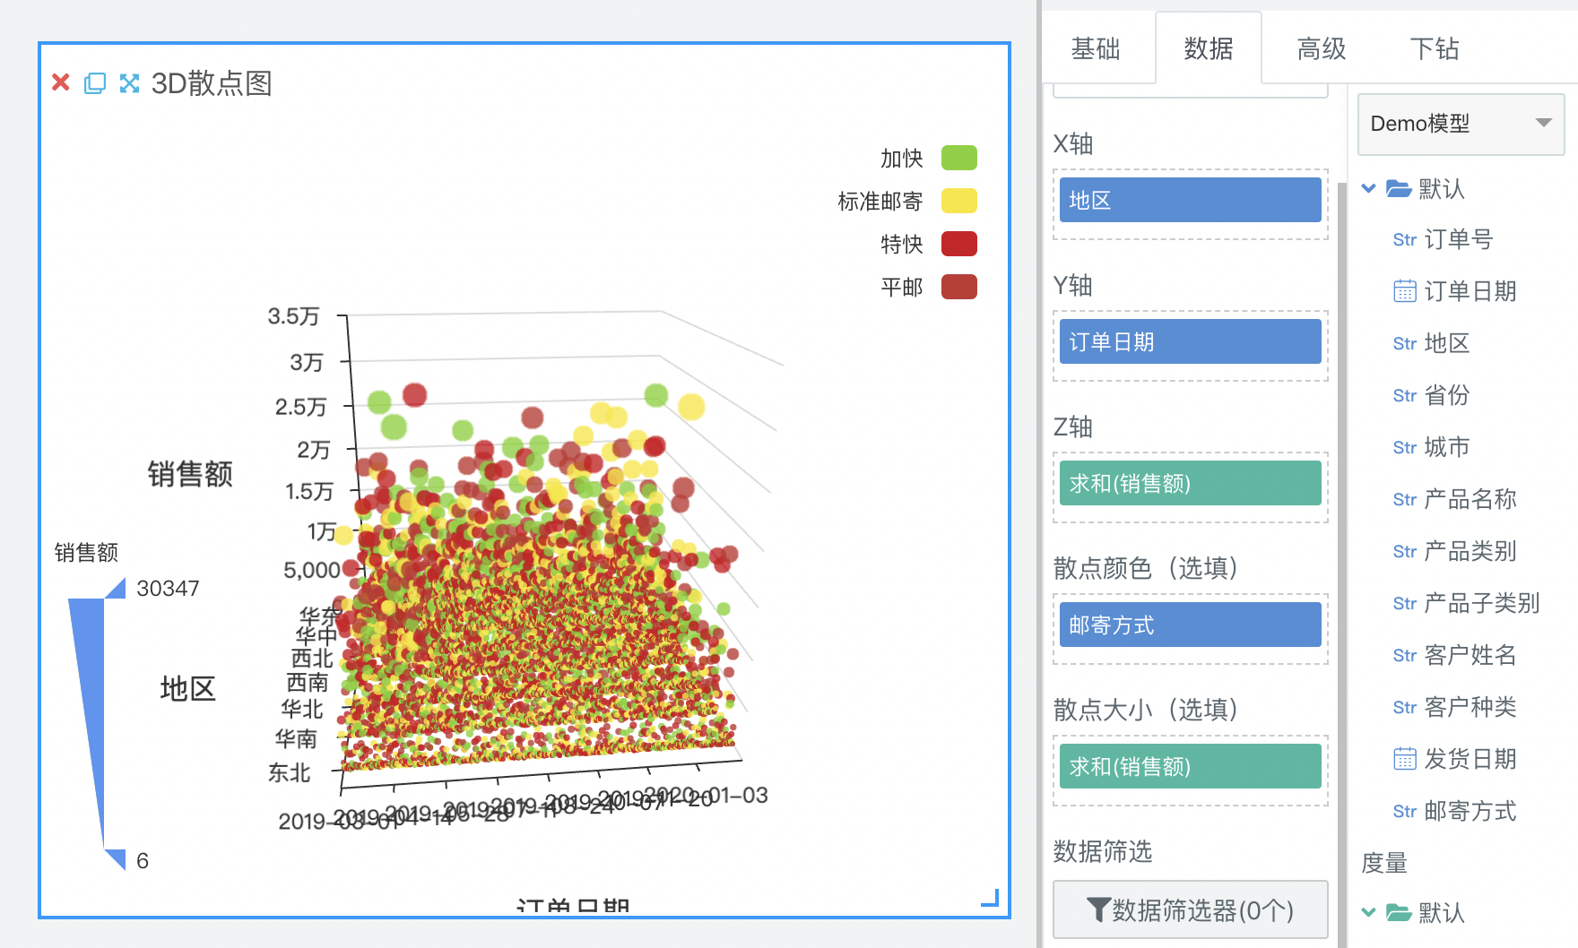Select the 邮寄方式 pill under 散点颜色
This screenshot has height=948, width=1578.
coord(1189,625)
